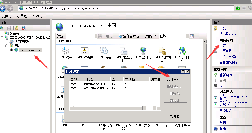Screen dimensions: 252x133
Task: Click 全部显示(A) toolbar item
Action: coord(130,36)
